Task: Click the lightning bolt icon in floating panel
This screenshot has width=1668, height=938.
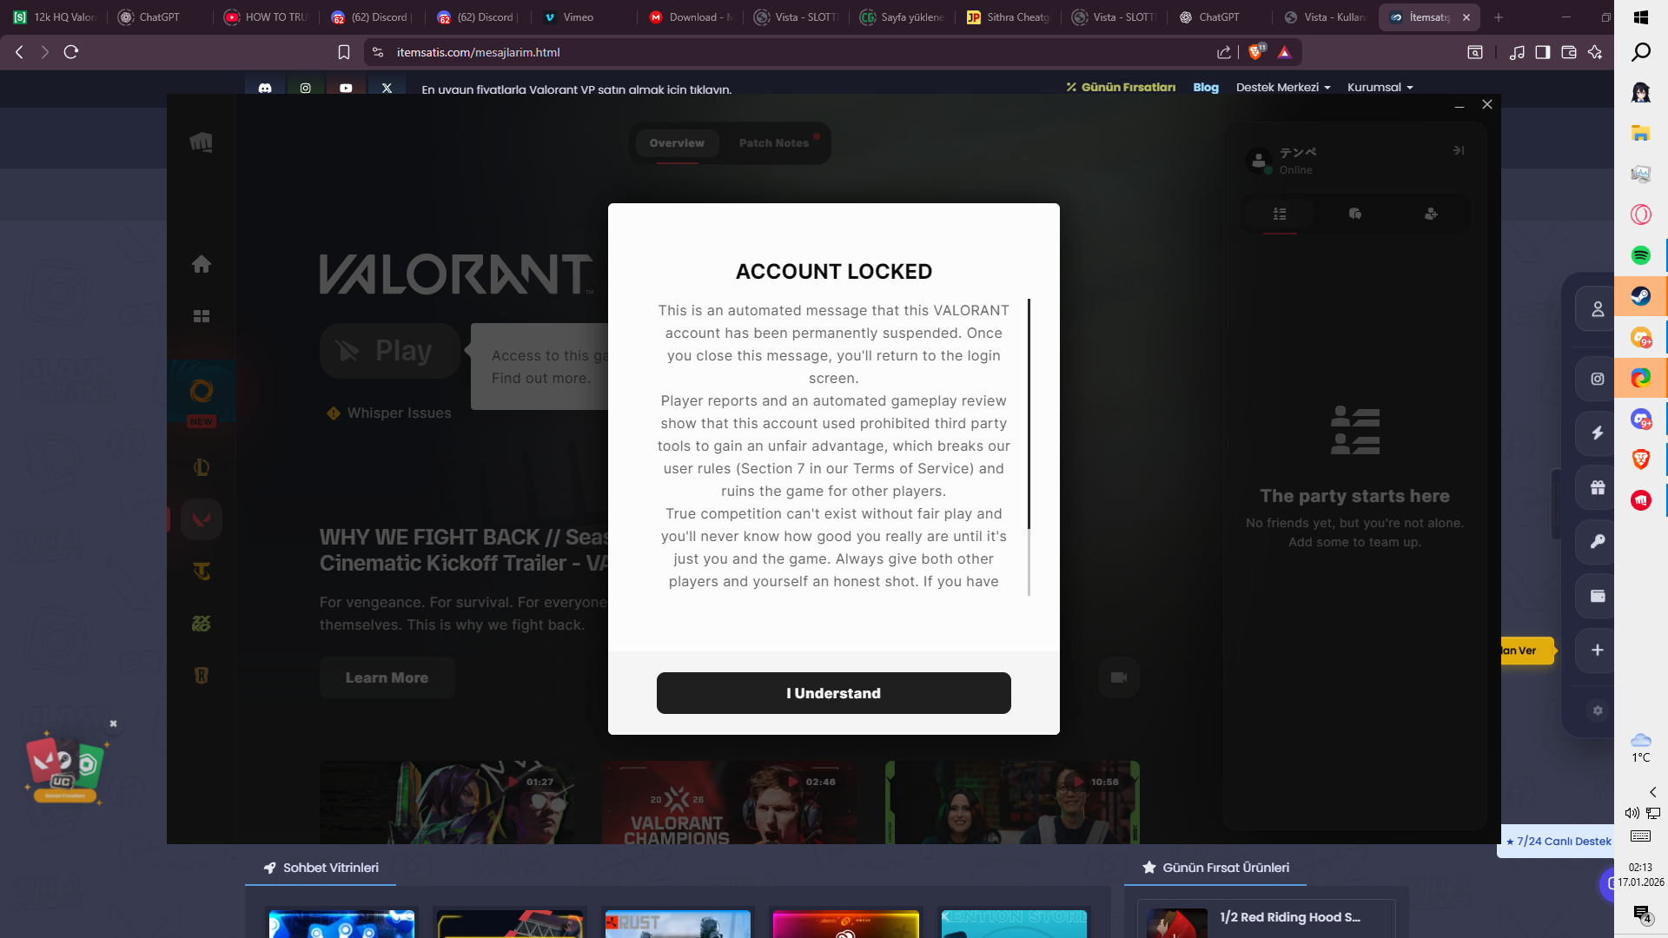Action: pos(1597,433)
